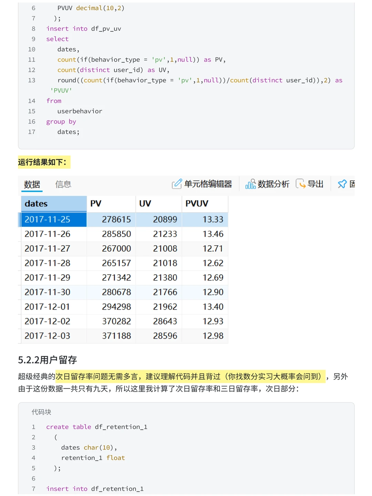Click the PVUV value 12.98
This screenshot has height=496, width=372.
[x=205, y=335]
